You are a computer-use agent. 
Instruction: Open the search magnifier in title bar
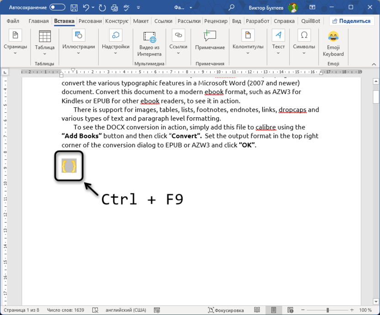coord(232,7)
